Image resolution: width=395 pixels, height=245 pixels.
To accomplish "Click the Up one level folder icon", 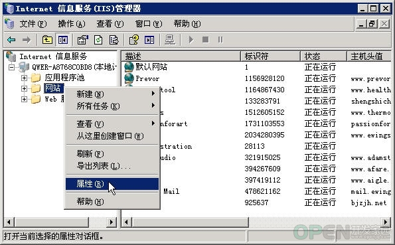I will (47, 40).
